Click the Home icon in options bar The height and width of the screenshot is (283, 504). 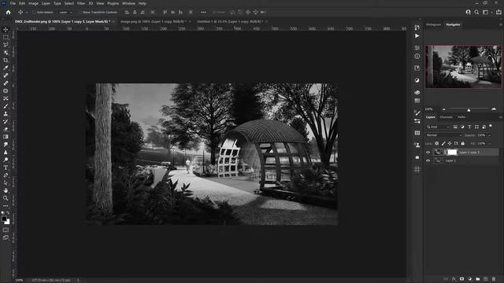pos(9,13)
